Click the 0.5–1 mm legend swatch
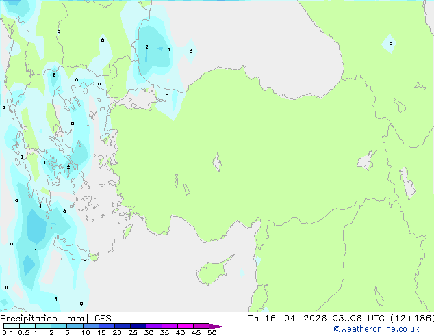 coord(27,326)
